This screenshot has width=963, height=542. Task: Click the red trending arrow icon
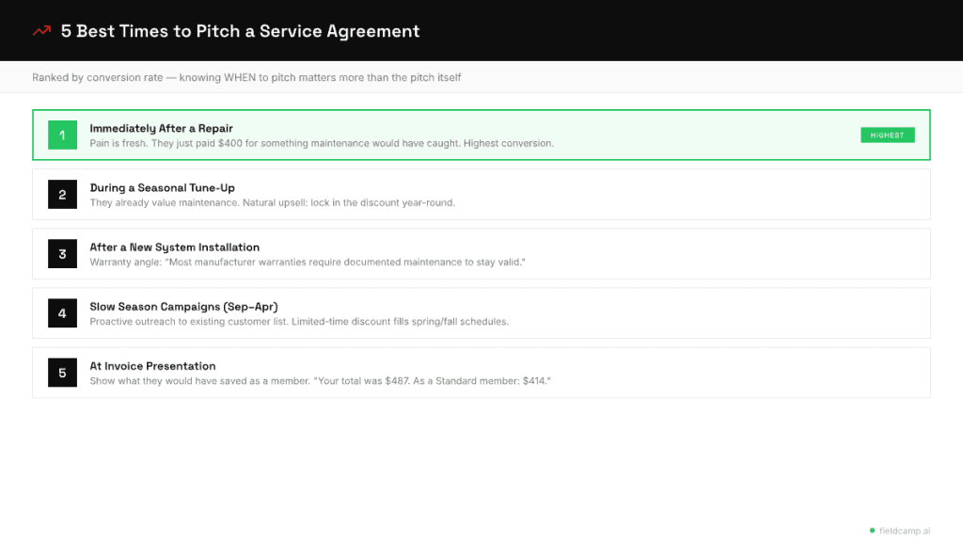coord(39,30)
